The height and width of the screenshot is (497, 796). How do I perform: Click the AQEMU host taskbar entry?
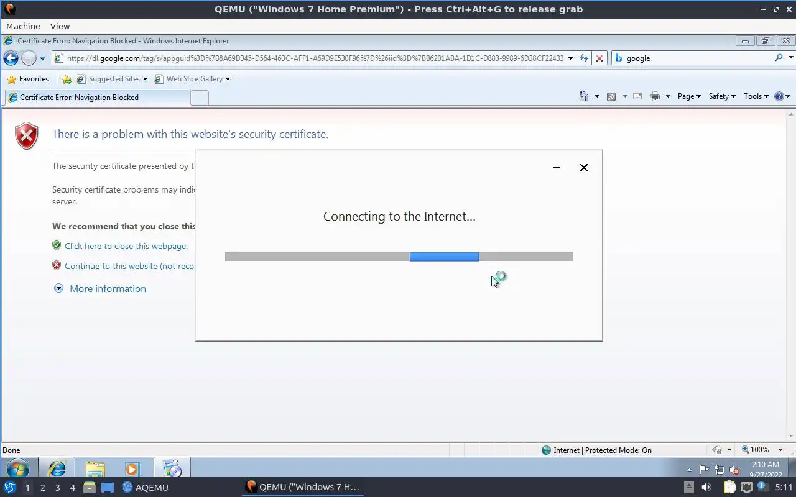click(x=146, y=488)
